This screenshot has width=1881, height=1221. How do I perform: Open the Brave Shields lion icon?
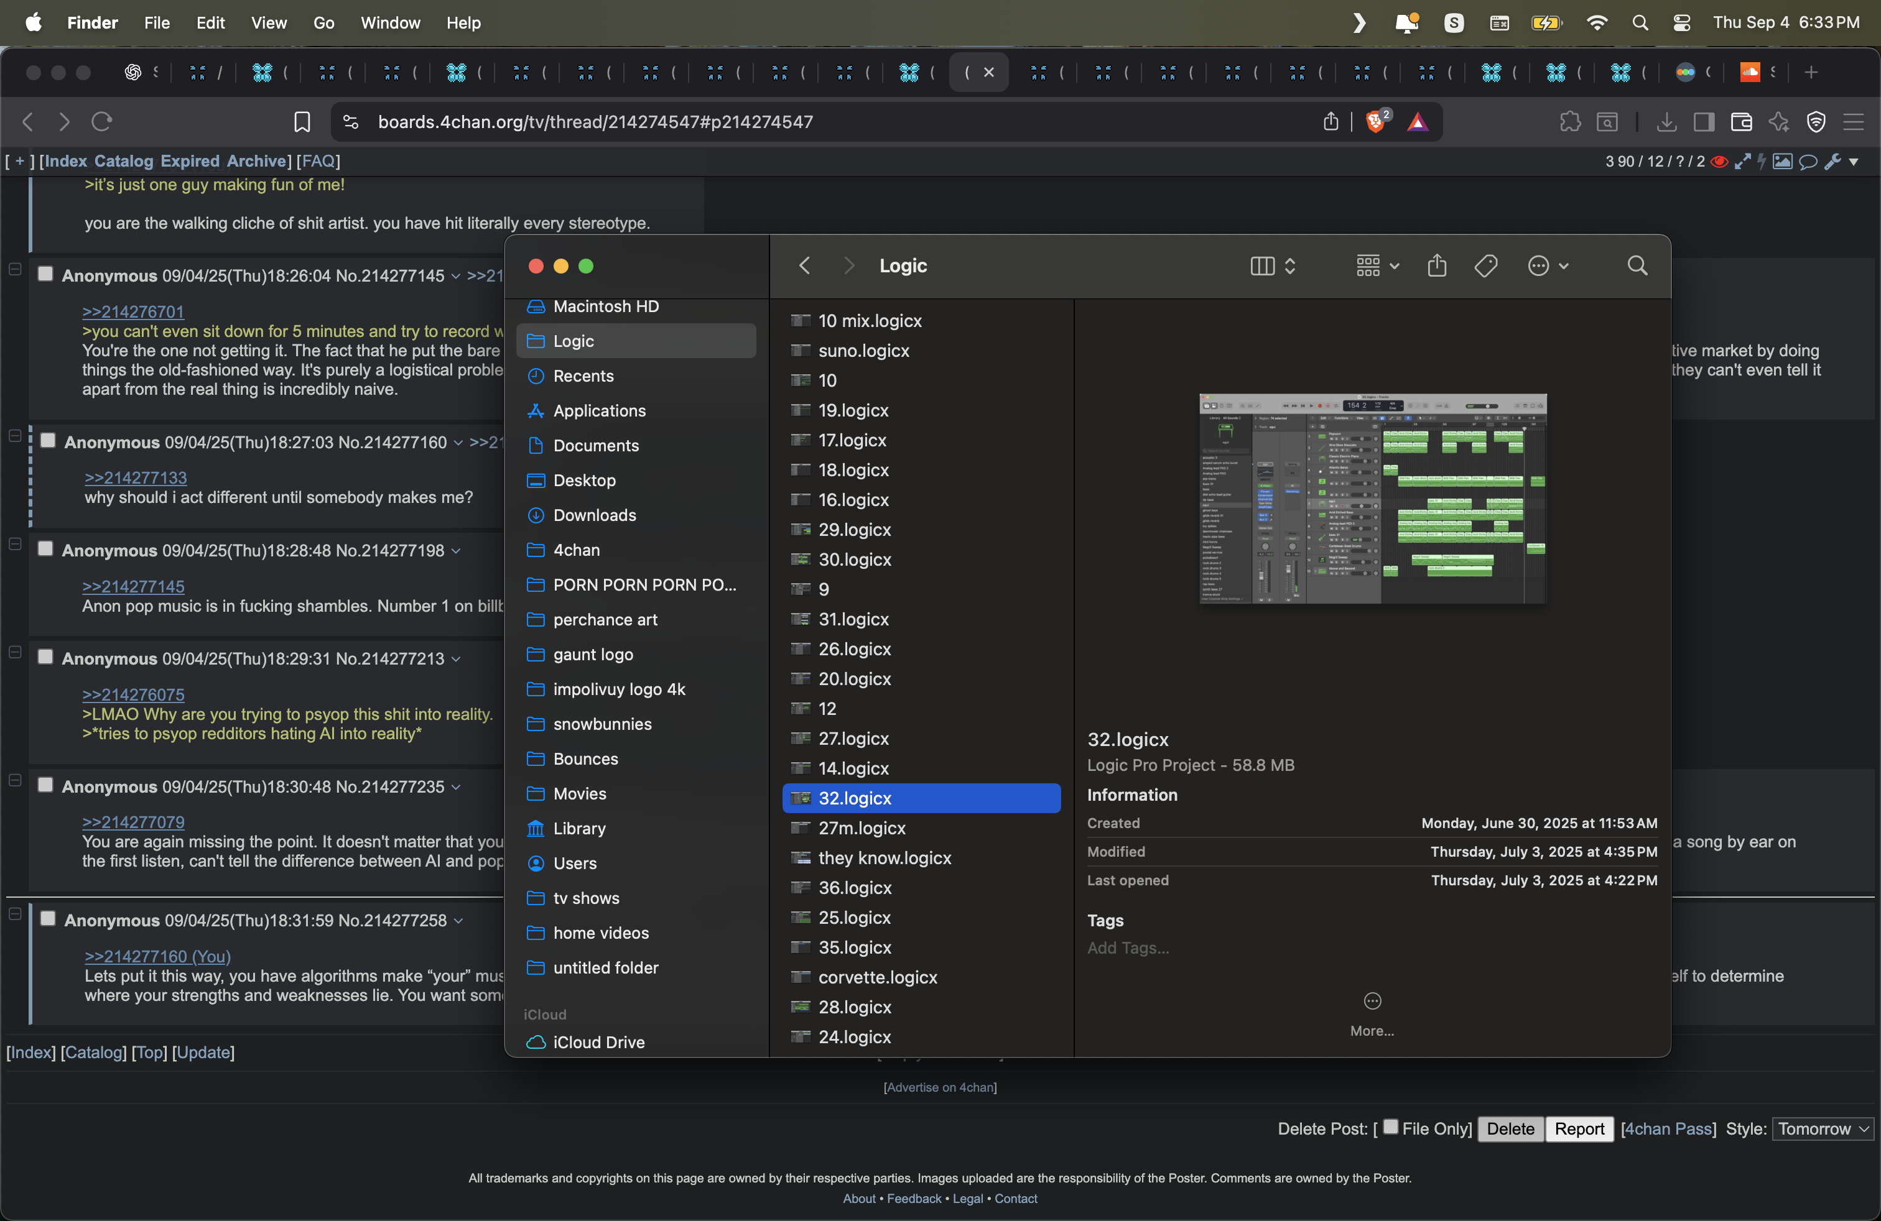tap(1376, 122)
